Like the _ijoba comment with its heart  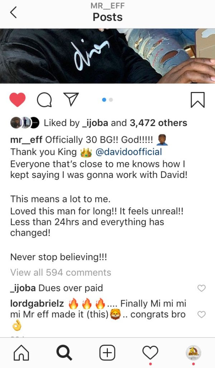[201, 288]
